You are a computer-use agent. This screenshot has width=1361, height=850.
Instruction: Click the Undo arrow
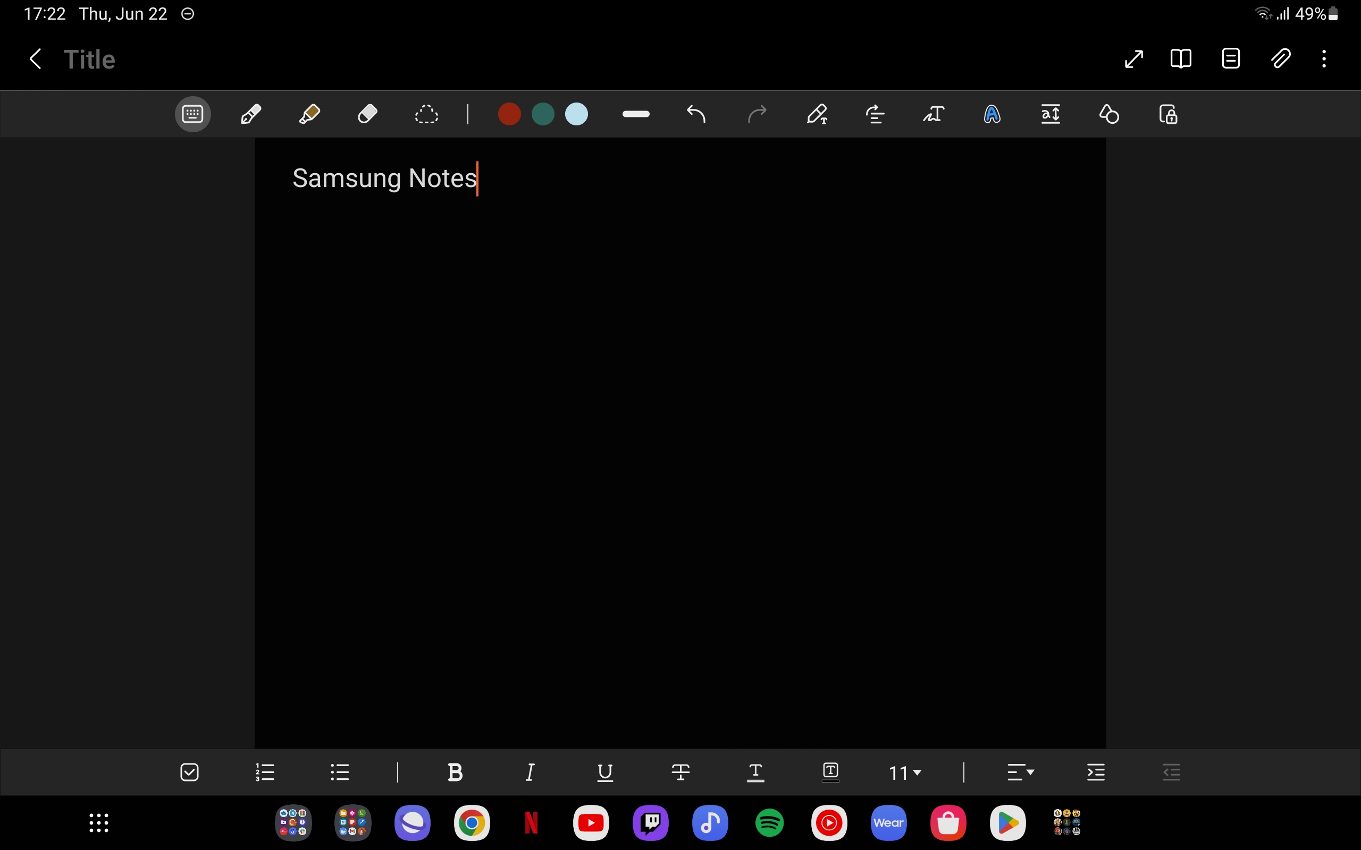pyautogui.click(x=696, y=114)
